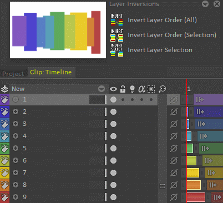223x203 pixels.
Task: Click the olive tag icon of layer 6
Action: 4,160
